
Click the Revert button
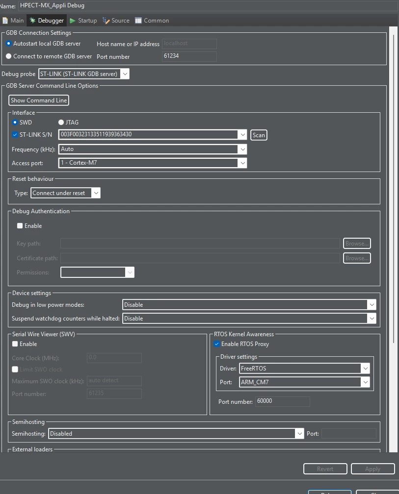pyautogui.click(x=325, y=469)
